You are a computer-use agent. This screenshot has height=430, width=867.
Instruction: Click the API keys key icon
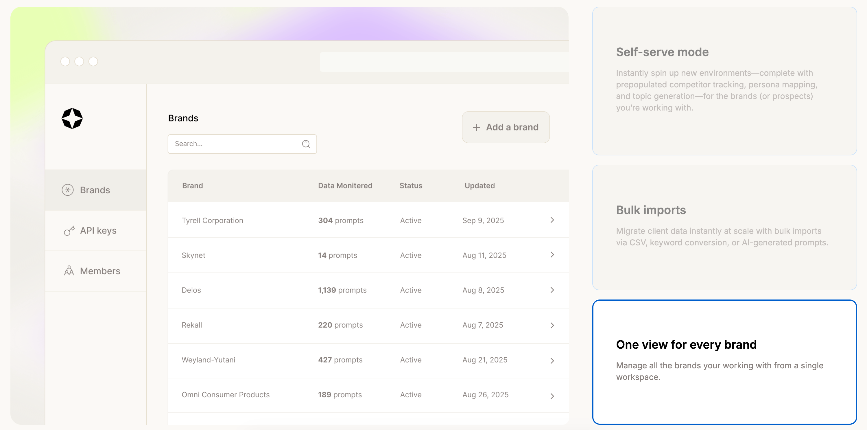click(69, 231)
